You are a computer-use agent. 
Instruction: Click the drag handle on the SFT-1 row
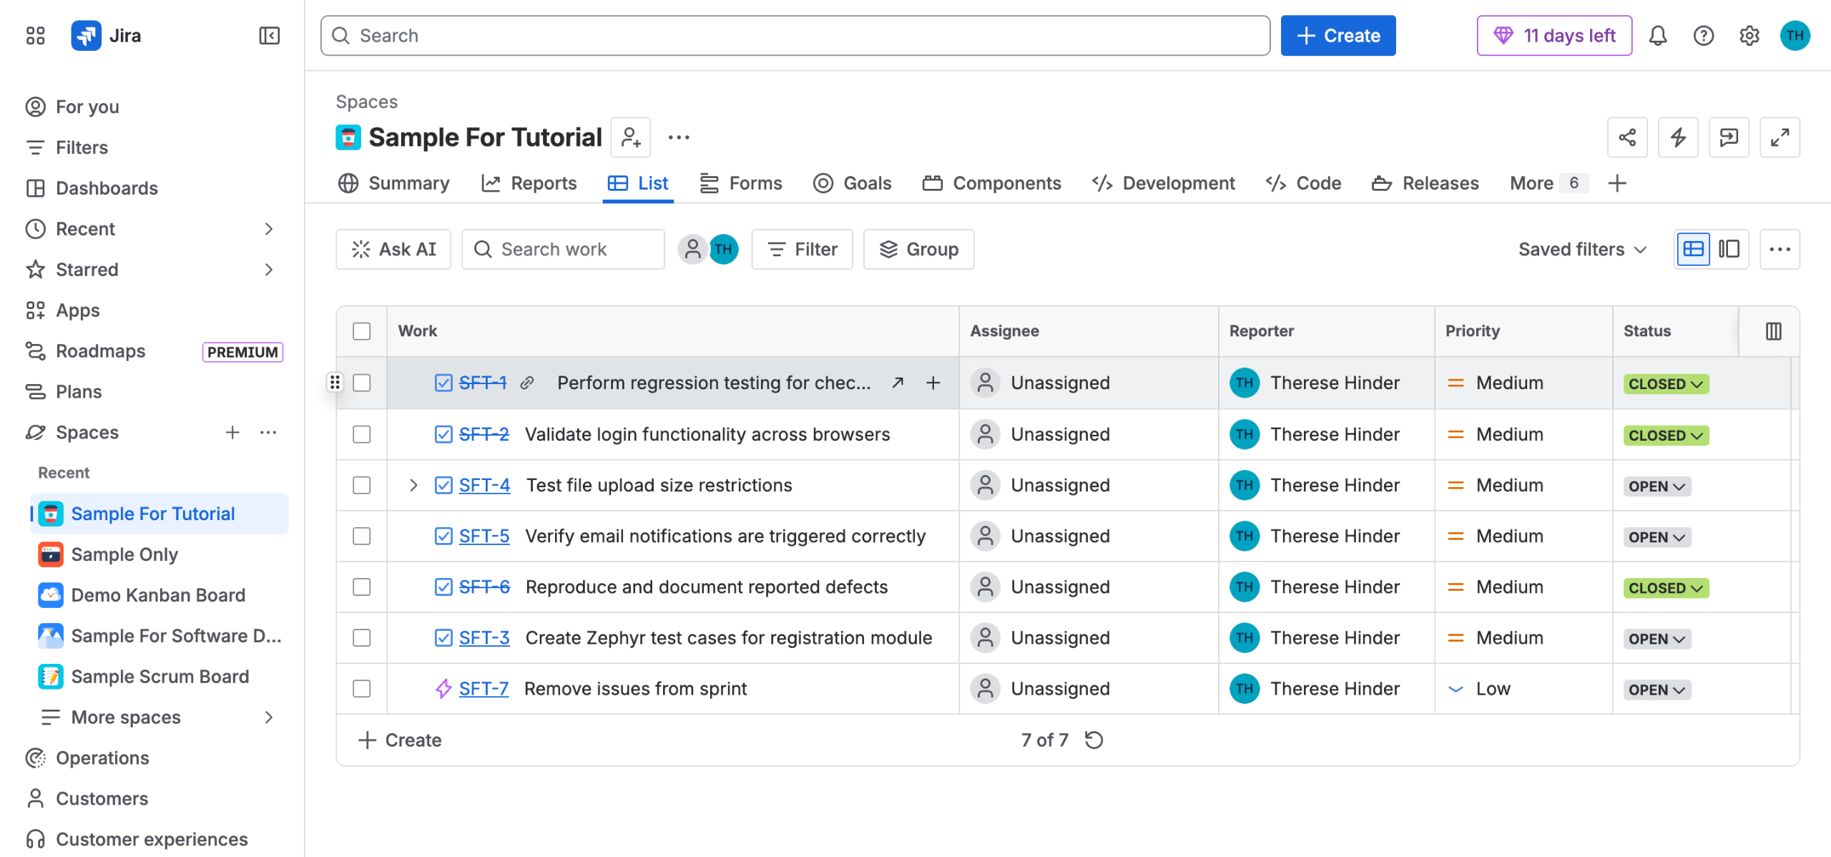(x=335, y=383)
